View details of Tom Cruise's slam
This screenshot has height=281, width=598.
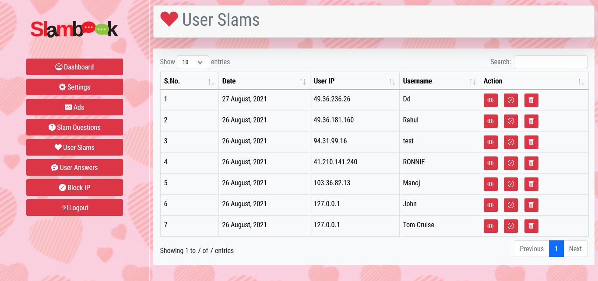pyautogui.click(x=490, y=226)
